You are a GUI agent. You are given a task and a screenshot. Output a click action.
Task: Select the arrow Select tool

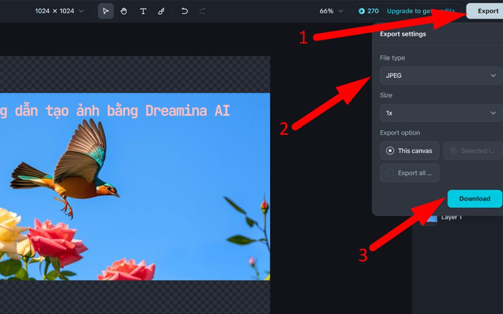pos(106,11)
